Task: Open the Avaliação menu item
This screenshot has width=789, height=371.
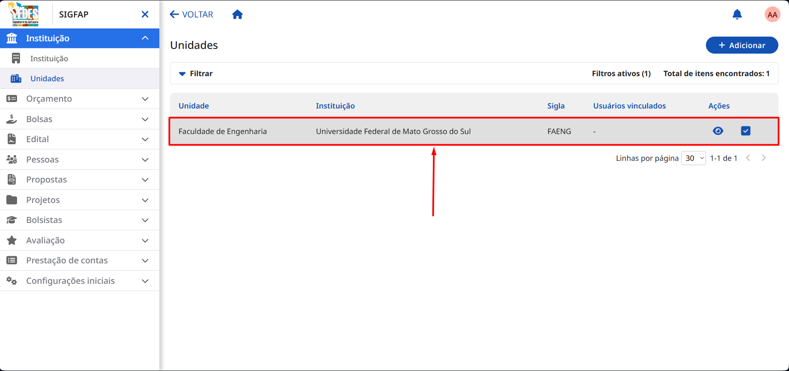Action: coord(80,240)
